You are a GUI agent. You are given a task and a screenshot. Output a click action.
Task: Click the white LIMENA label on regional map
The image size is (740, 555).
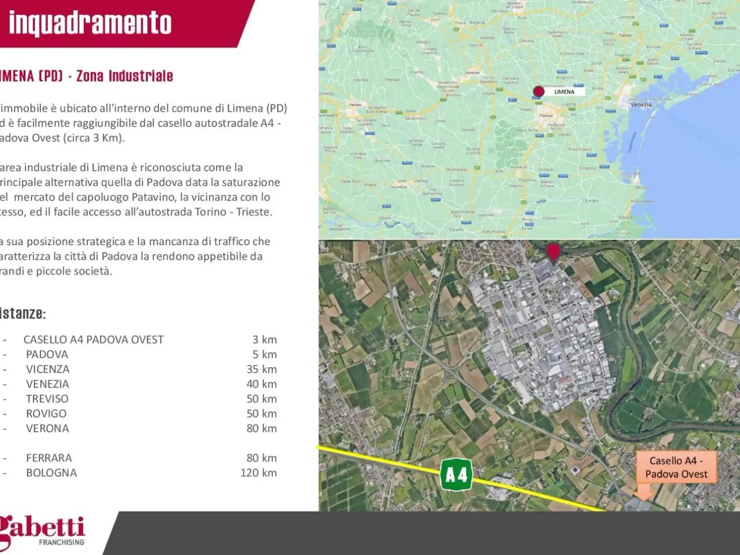tap(565, 91)
